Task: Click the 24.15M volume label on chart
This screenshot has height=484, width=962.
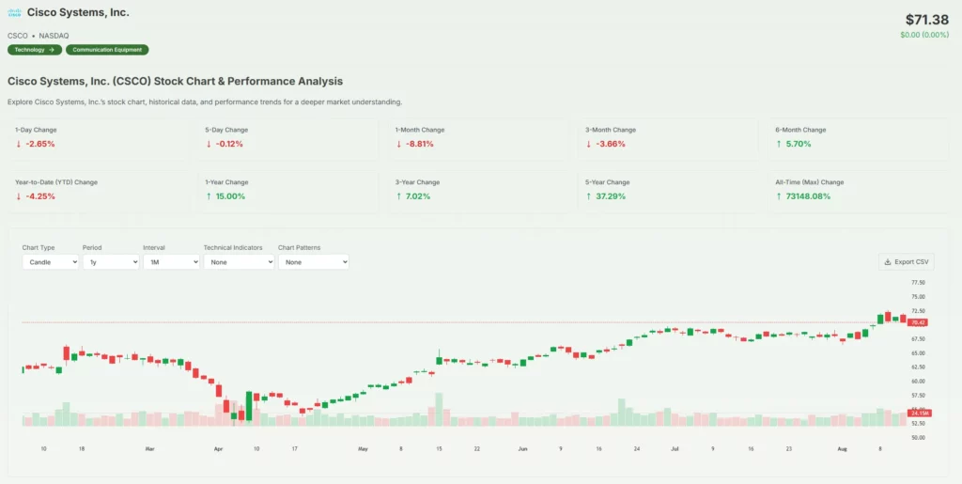Action: click(x=919, y=414)
